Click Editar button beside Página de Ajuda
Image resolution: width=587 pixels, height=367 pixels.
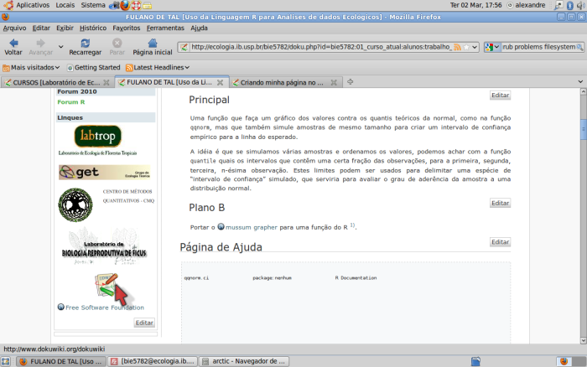coord(500,242)
